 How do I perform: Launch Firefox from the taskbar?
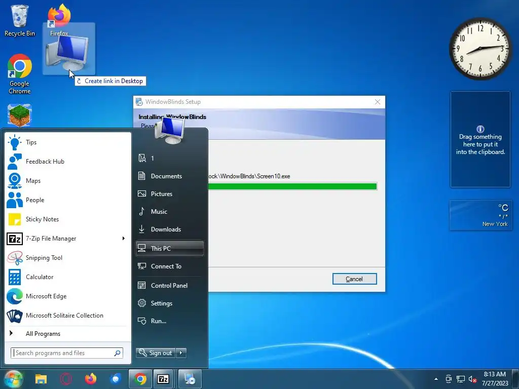pos(91,379)
